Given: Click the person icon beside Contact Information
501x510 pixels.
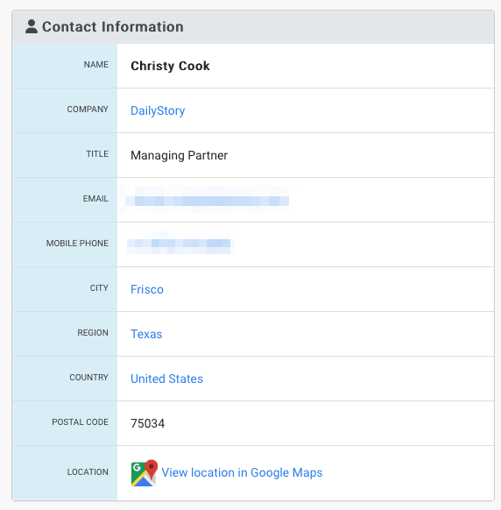Looking at the screenshot, I should tap(32, 26).
